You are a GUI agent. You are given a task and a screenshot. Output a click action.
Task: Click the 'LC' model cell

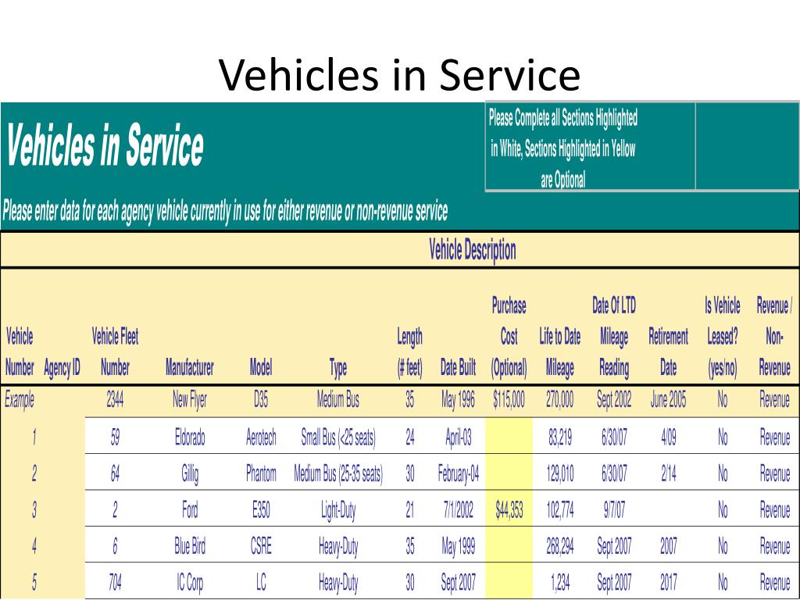pos(261,581)
